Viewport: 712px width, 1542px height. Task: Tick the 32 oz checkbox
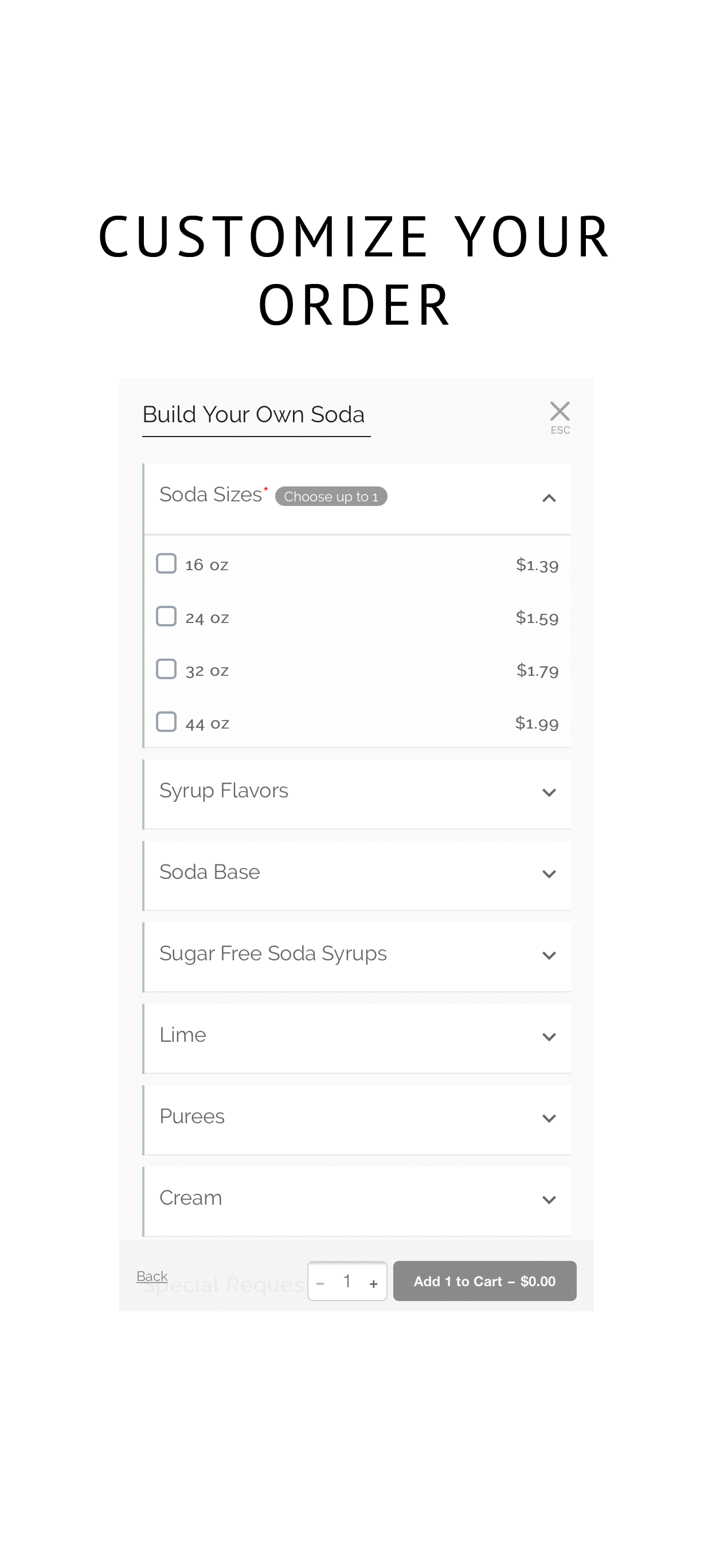(x=166, y=669)
